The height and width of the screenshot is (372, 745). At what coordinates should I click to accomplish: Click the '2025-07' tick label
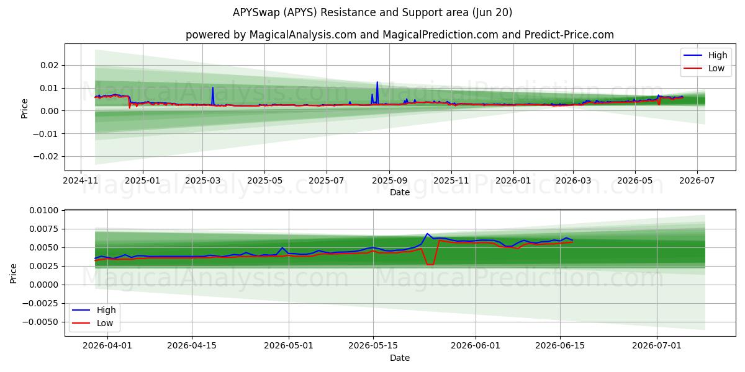(x=327, y=180)
